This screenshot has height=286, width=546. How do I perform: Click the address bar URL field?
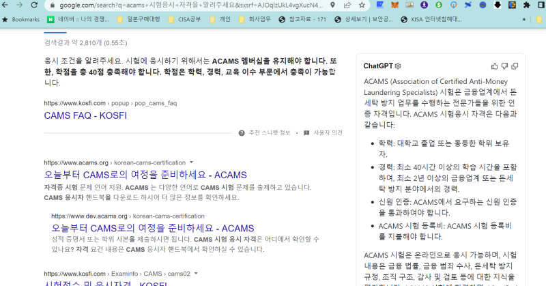point(191,5)
